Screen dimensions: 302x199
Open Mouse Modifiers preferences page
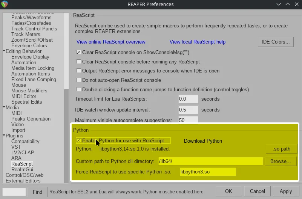[x=29, y=91]
